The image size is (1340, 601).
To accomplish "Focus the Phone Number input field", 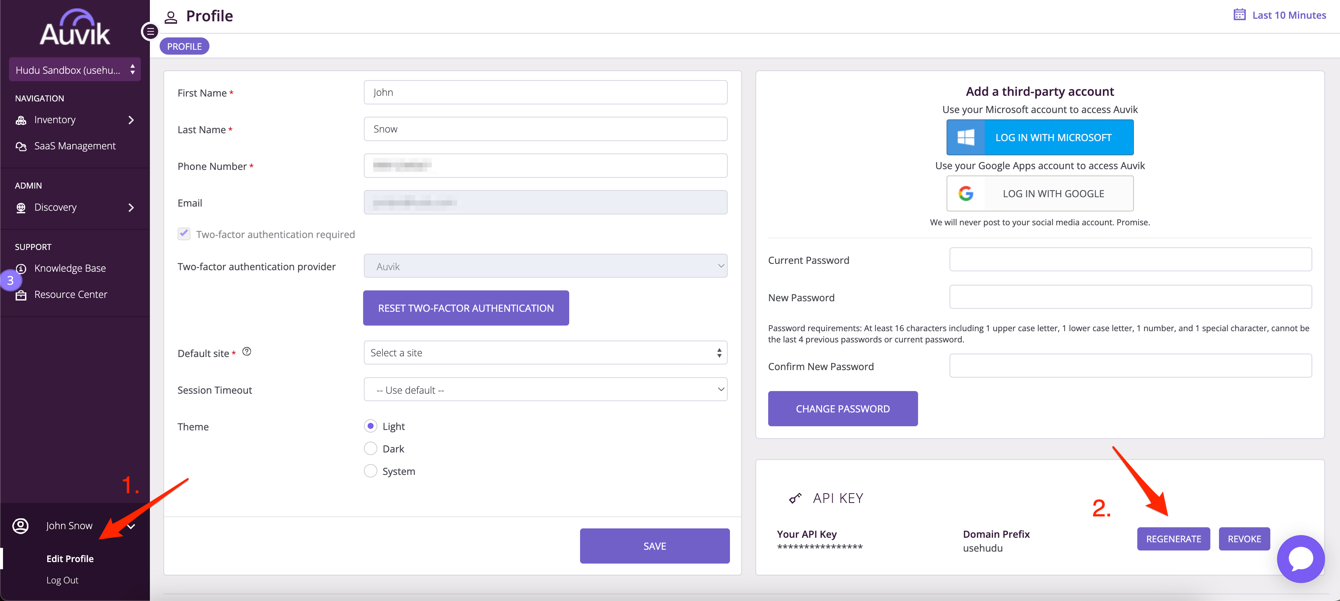I will click(545, 166).
